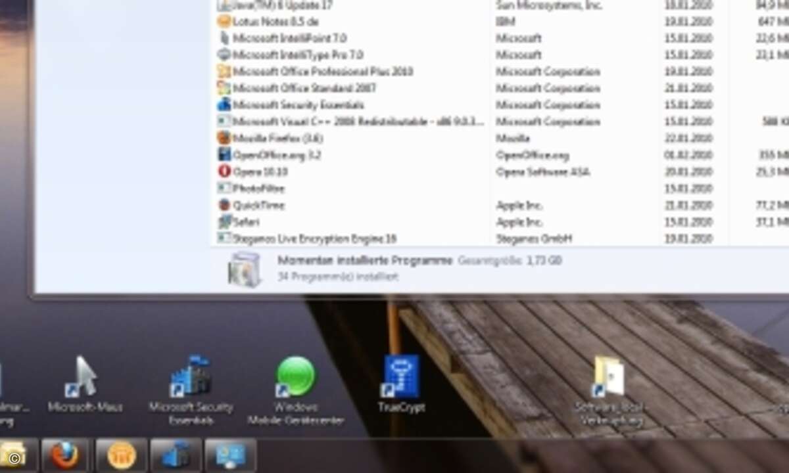This screenshot has width=789, height=473.
Task: Select Microsoft Visual C++ 2008 Redistributable icon
Action: pyautogui.click(x=224, y=122)
